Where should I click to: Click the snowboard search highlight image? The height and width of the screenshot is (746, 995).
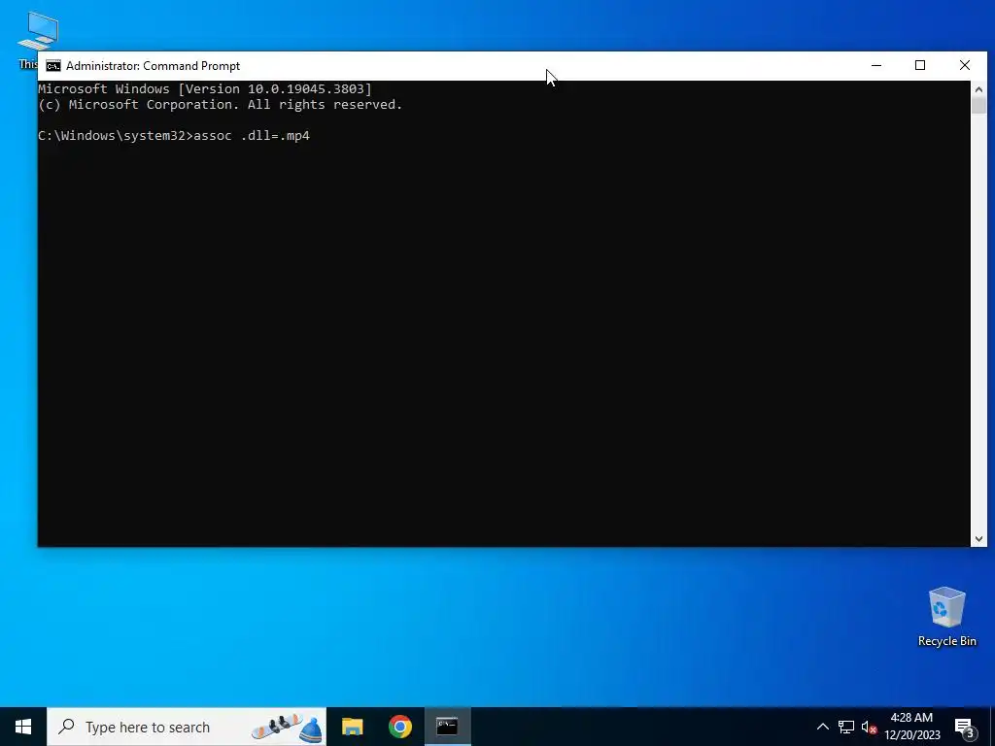coord(287,728)
